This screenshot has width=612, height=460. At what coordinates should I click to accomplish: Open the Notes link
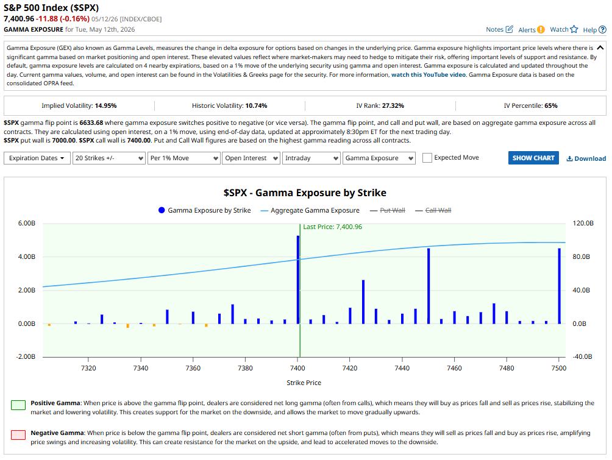click(x=494, y=29)
